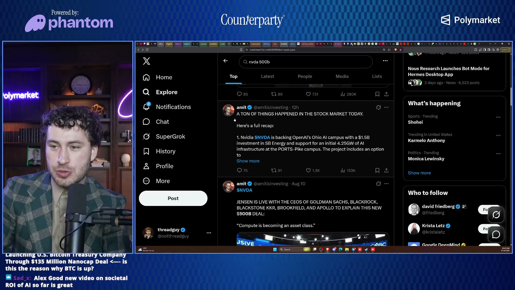Open Notifications with bell icon
The image size is (515, 290).
(x=167, y=107)
